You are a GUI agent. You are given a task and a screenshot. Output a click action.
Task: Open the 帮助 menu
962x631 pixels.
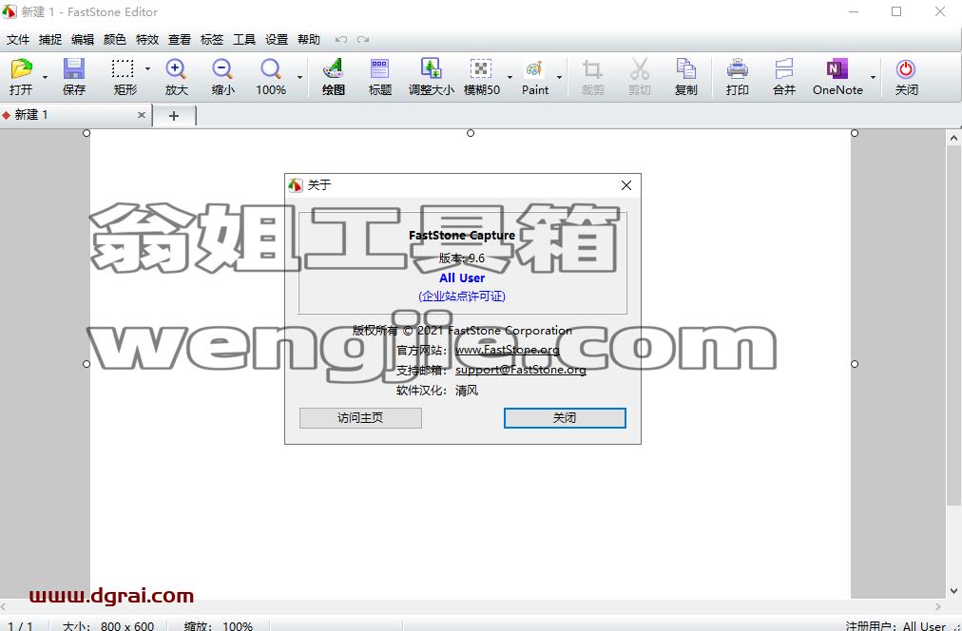pos(309,39)
